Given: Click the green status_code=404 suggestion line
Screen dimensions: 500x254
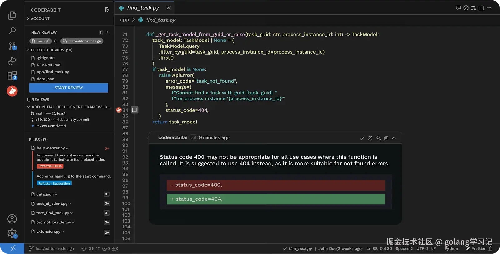Looking at the screenshot, I should (x=276, y=199).
